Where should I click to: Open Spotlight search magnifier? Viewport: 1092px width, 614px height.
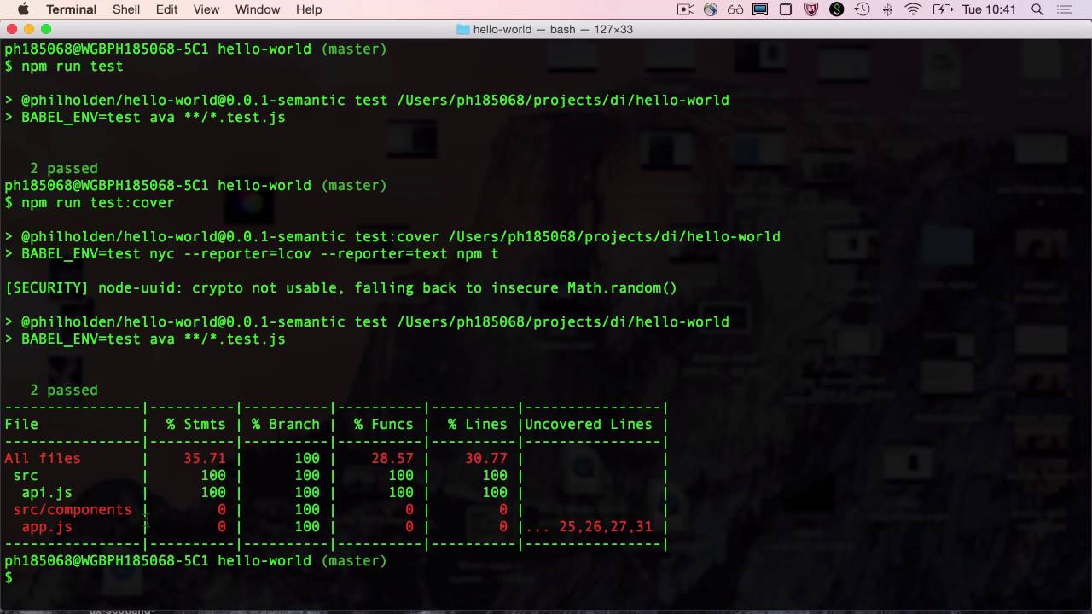(1037, 9)
